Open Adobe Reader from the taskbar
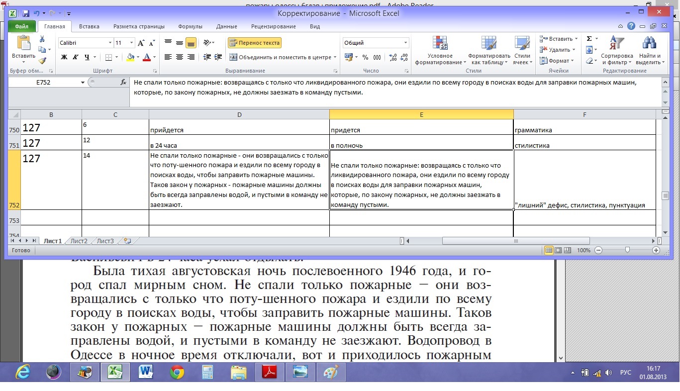680x391 pixels. (269, 372)
